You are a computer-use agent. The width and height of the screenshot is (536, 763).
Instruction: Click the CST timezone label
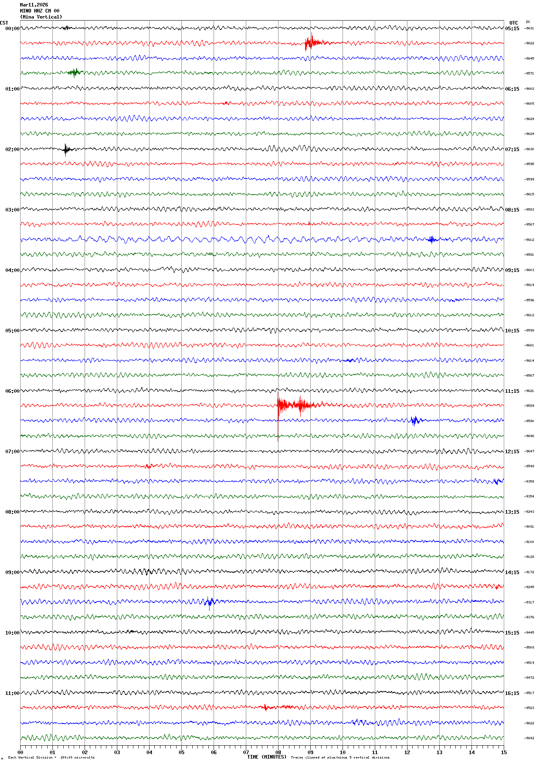tap(4, 23)
